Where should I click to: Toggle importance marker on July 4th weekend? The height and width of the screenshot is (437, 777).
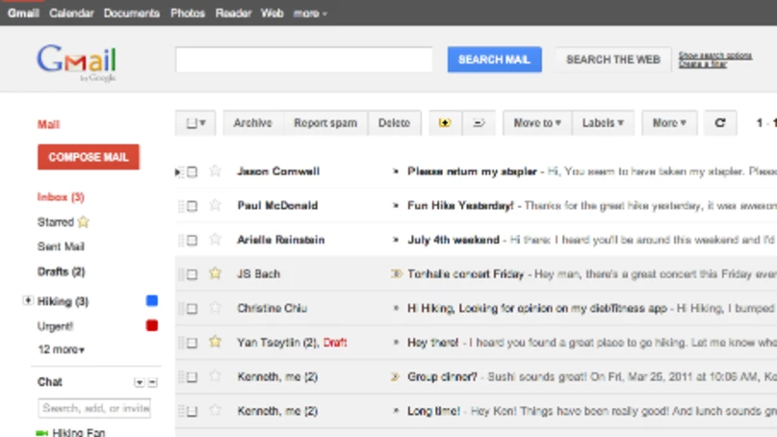pos(396,240)
